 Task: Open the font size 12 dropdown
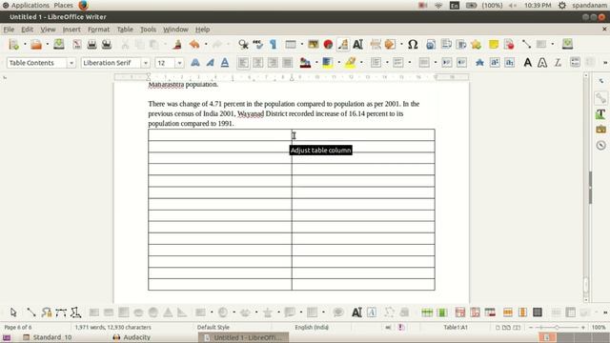tap(179, 63)
